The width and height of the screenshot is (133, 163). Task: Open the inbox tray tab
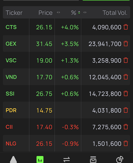[x=93, y=159]
